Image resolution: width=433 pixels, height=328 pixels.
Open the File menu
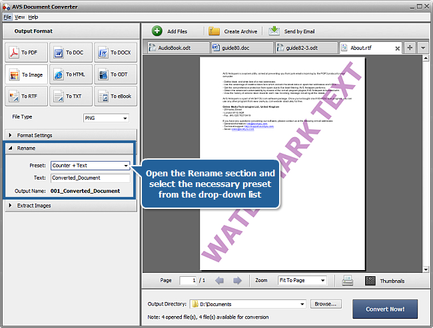pos(7,17)
